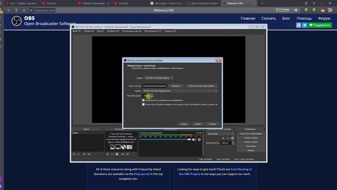The height and width of the screenshot is (190, 337).
Task: Expand the Сервис dropdown showing YouTube / YouTube Gaming
Action: click(x=158, y=78)
